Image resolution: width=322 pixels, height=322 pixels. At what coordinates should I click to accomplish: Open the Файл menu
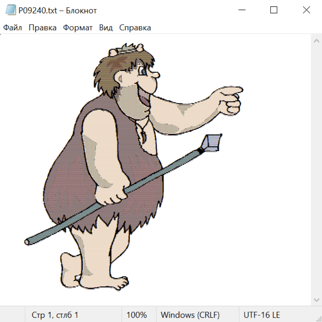13,28
